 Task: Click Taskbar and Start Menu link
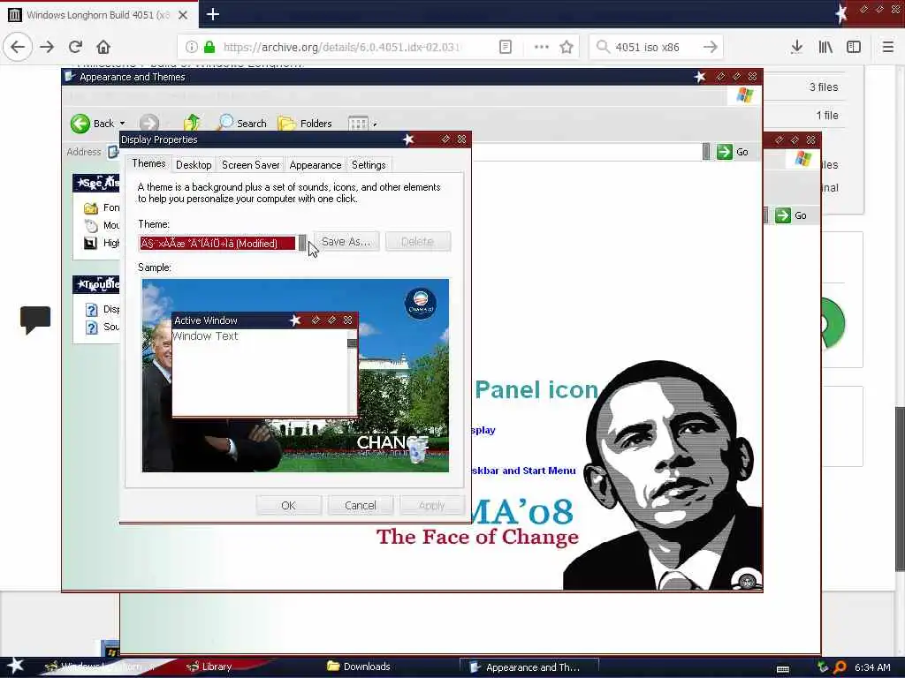pyautogui.click(x=524, y=471)
